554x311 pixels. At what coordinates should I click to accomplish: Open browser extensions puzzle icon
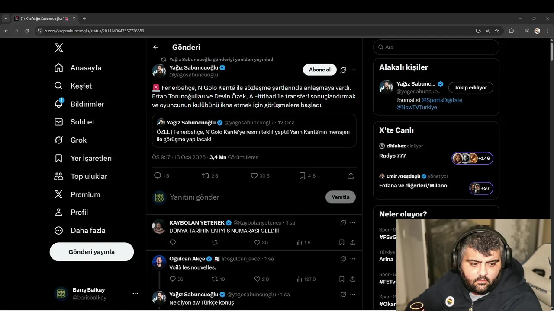pyautogui.click(x=511, y=31)
